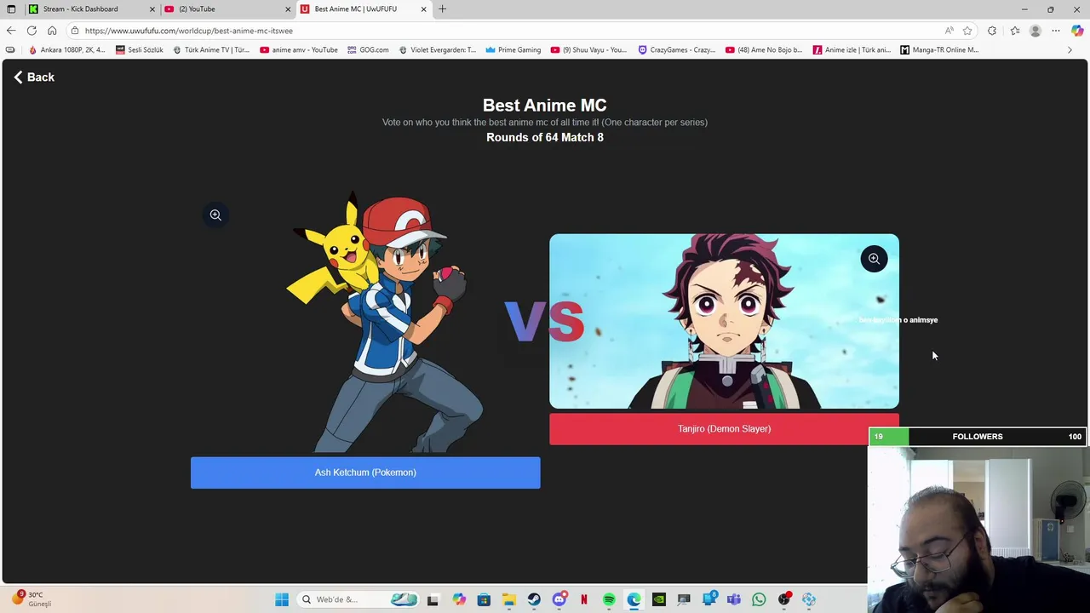
Task: Select the Tanjiro character picture
Action: 724,322
